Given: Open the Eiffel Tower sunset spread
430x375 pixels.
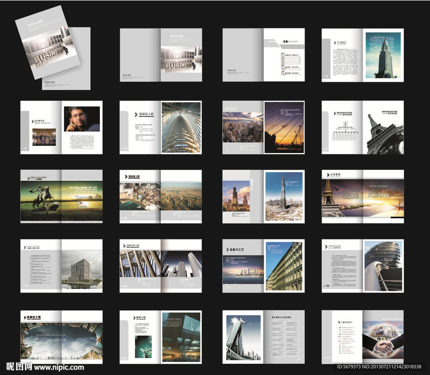Looking at the screenshot, I should pos(362,197).
